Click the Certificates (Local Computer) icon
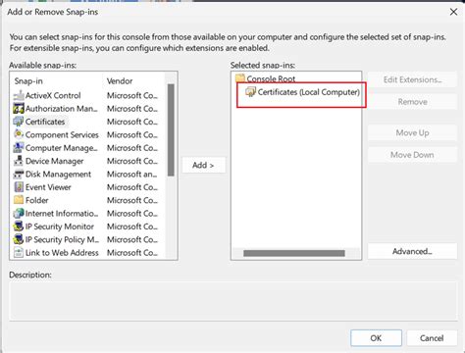The height and width of the screenshot is (353, 465). coord(250,92)
